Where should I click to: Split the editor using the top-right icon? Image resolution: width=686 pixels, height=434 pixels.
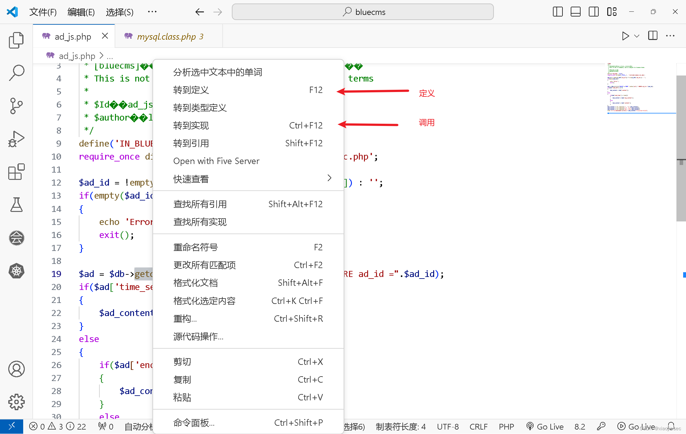tap(652, 36)
